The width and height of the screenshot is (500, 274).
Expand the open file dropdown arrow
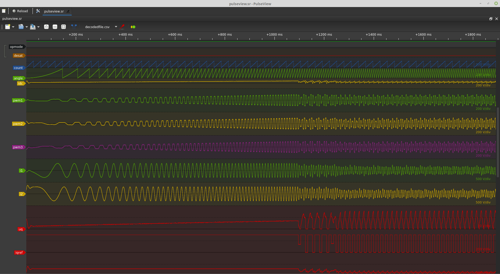pyautogui.click(x=27, y=27)
